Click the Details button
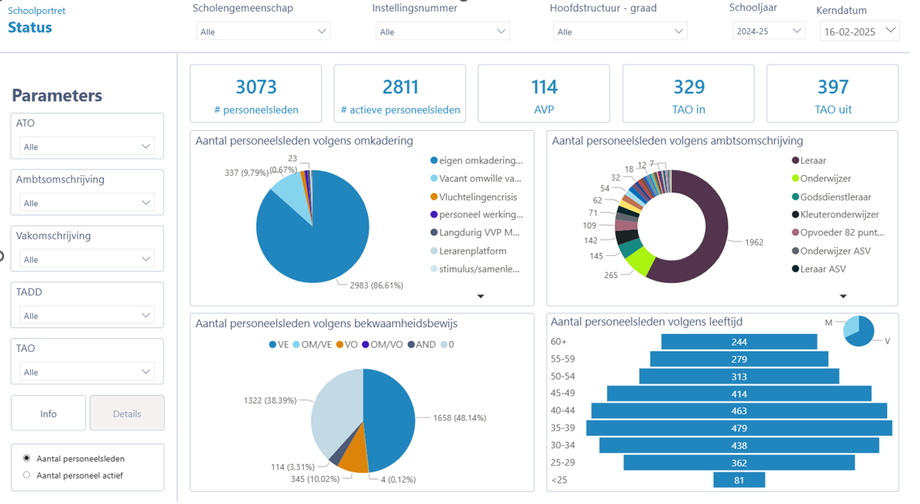Screen dimensions: 920x504 pyautogui.click(x=127, y=413)
